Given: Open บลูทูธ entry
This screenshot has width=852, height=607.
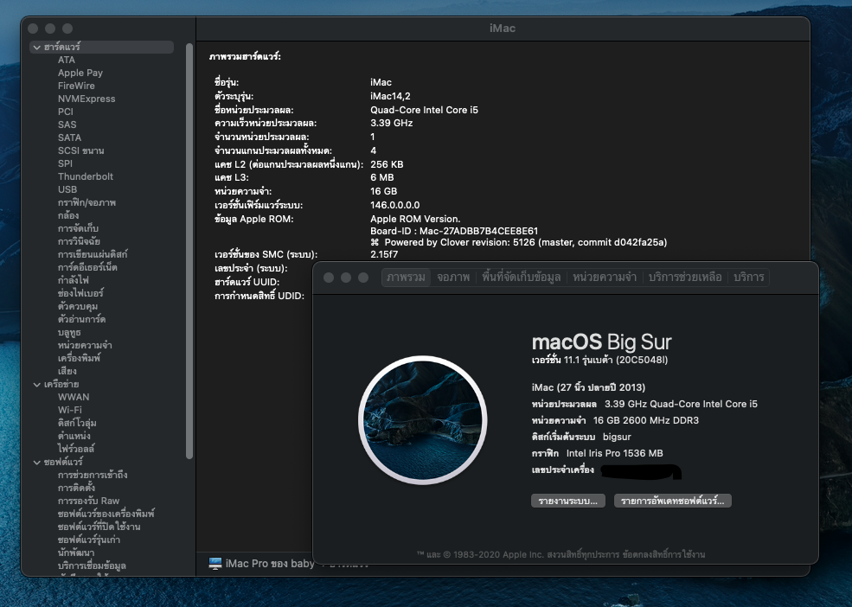Looking at the screenshot, I should pyautogui.click(x=69, y=333).
